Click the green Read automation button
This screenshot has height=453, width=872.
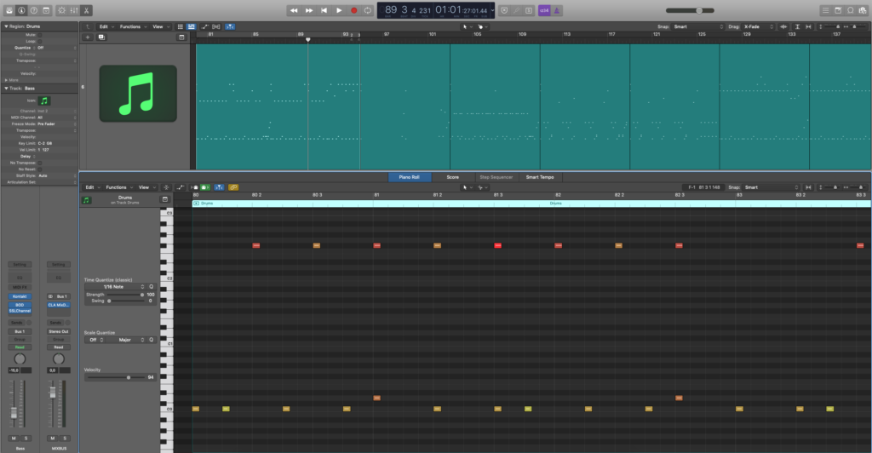(x=20, y=347)
